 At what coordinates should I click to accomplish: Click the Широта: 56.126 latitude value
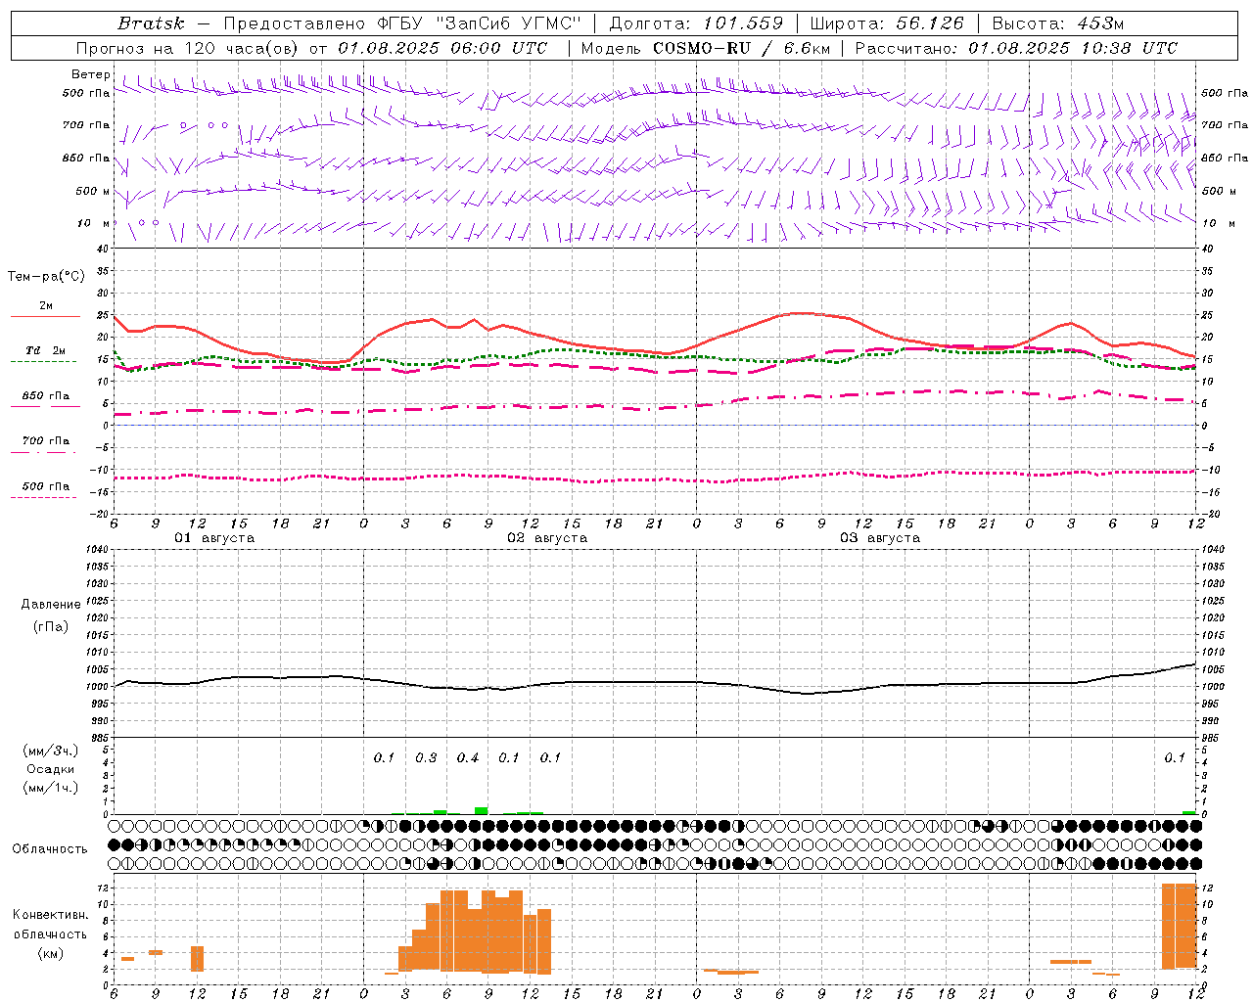[887, 23]
